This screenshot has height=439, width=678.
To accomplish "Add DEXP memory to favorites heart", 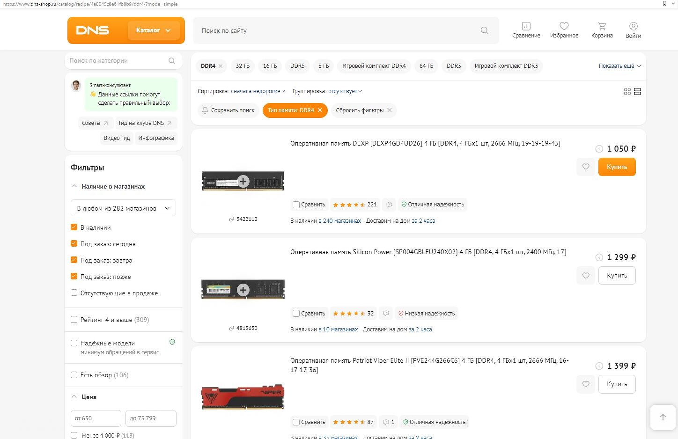I will 586,167.
